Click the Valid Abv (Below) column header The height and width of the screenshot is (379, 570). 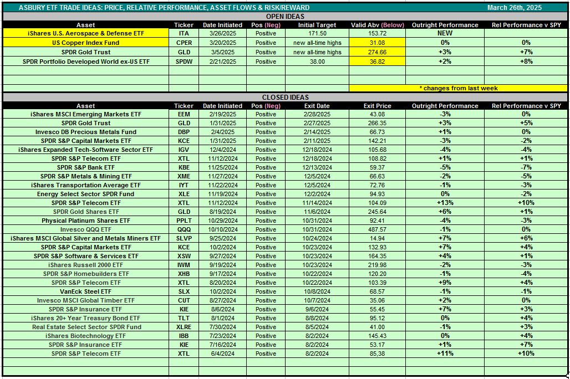coord(377,25)
